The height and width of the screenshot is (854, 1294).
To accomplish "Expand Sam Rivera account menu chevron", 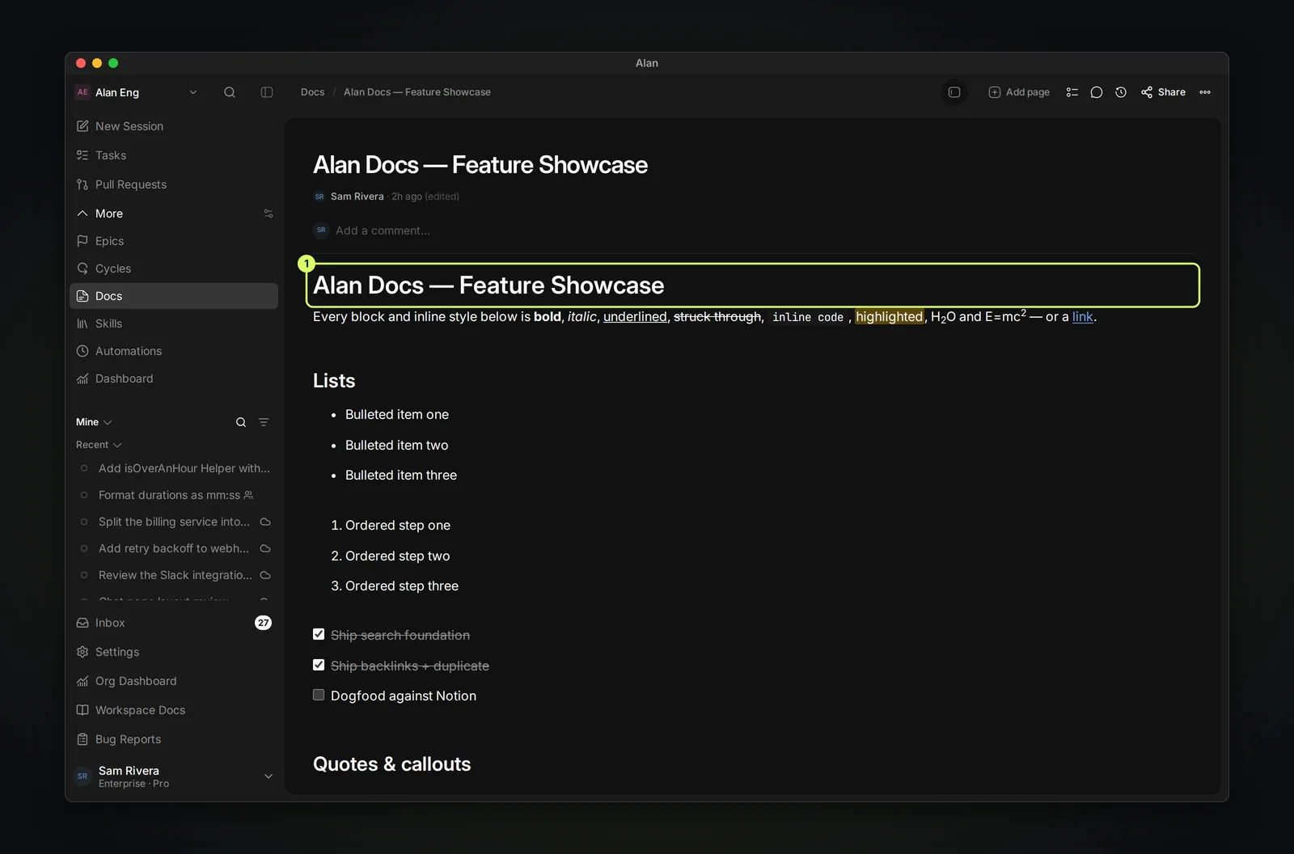I will tap(269, 776).
